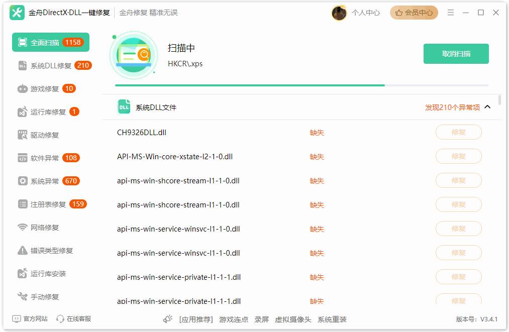Click the 1158 badge on 全面扫描

(x=73, y=42)
